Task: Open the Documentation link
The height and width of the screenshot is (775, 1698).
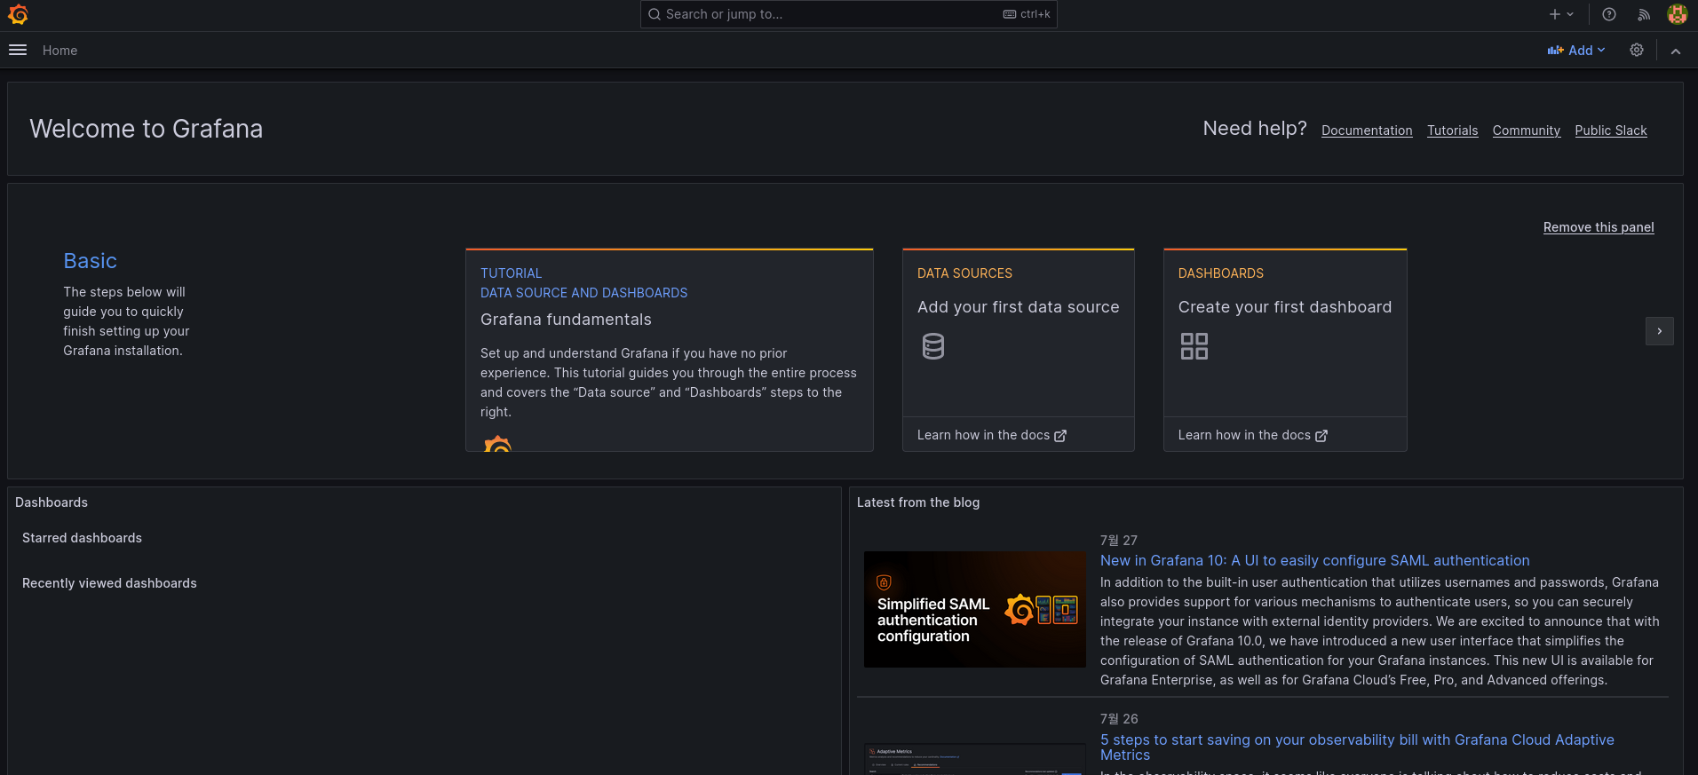Action: [x=1366, y=130]
